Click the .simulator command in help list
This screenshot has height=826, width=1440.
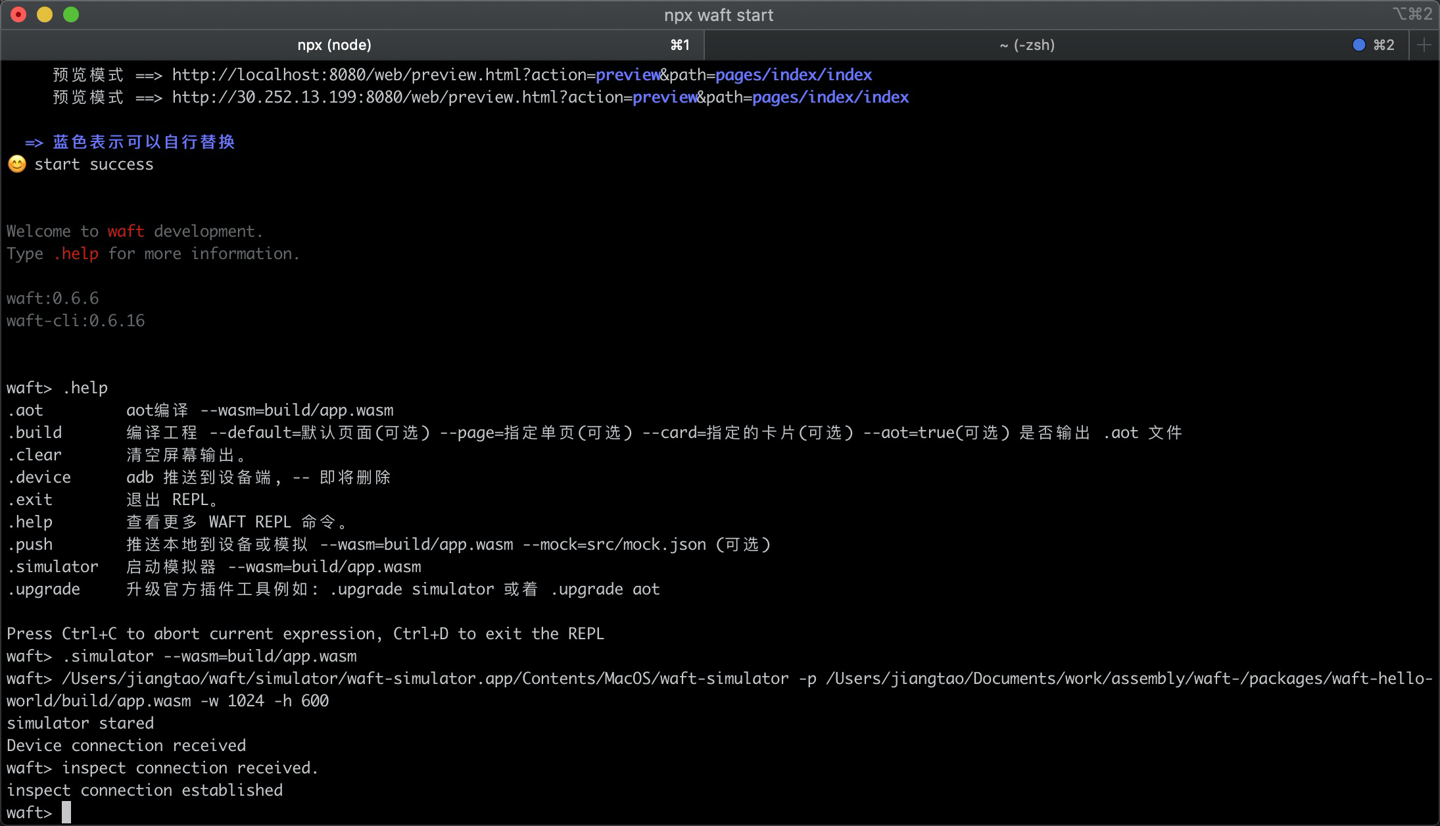pyautogui.click(x=53, y=567)
